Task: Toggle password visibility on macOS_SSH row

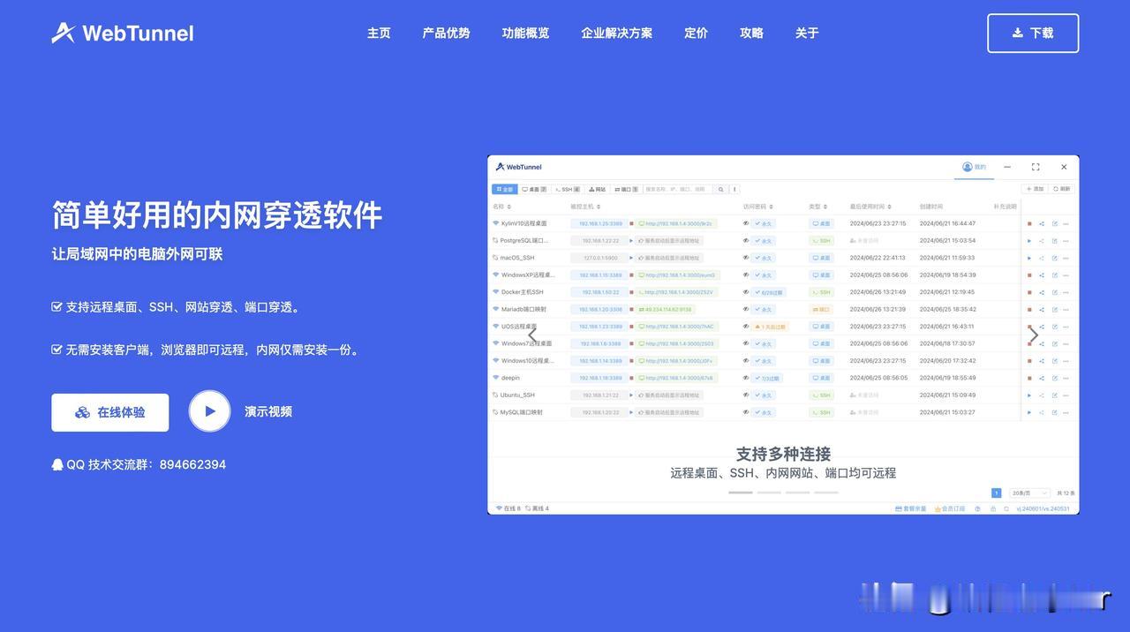Action: tap(747, 258)
